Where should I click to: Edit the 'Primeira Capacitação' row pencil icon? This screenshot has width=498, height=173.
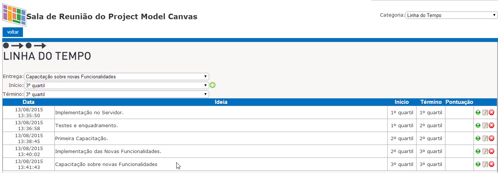point(485,139)
